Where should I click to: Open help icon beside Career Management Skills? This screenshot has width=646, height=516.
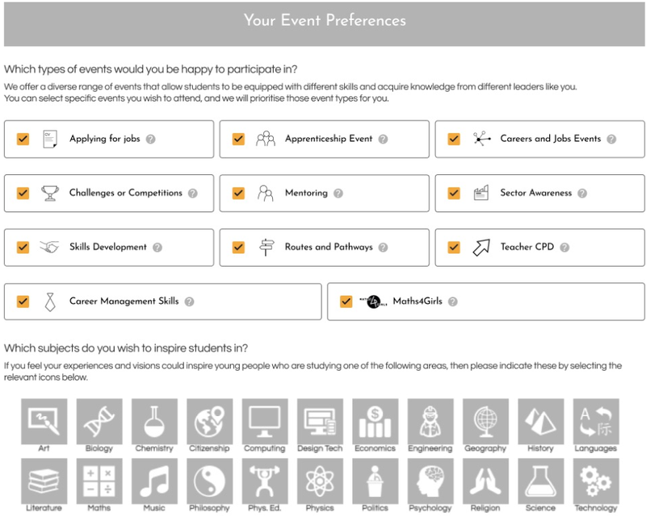point(189,302)
